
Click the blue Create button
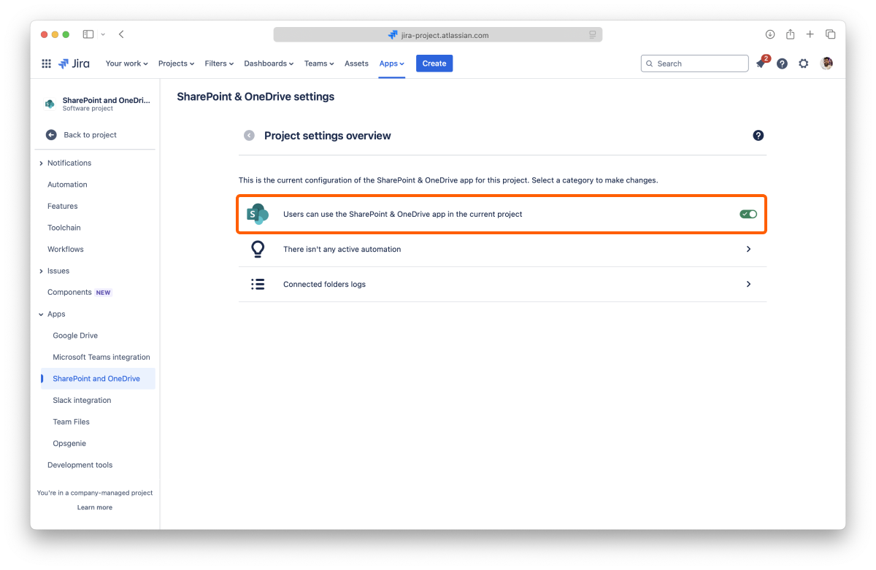coord(434,63)
